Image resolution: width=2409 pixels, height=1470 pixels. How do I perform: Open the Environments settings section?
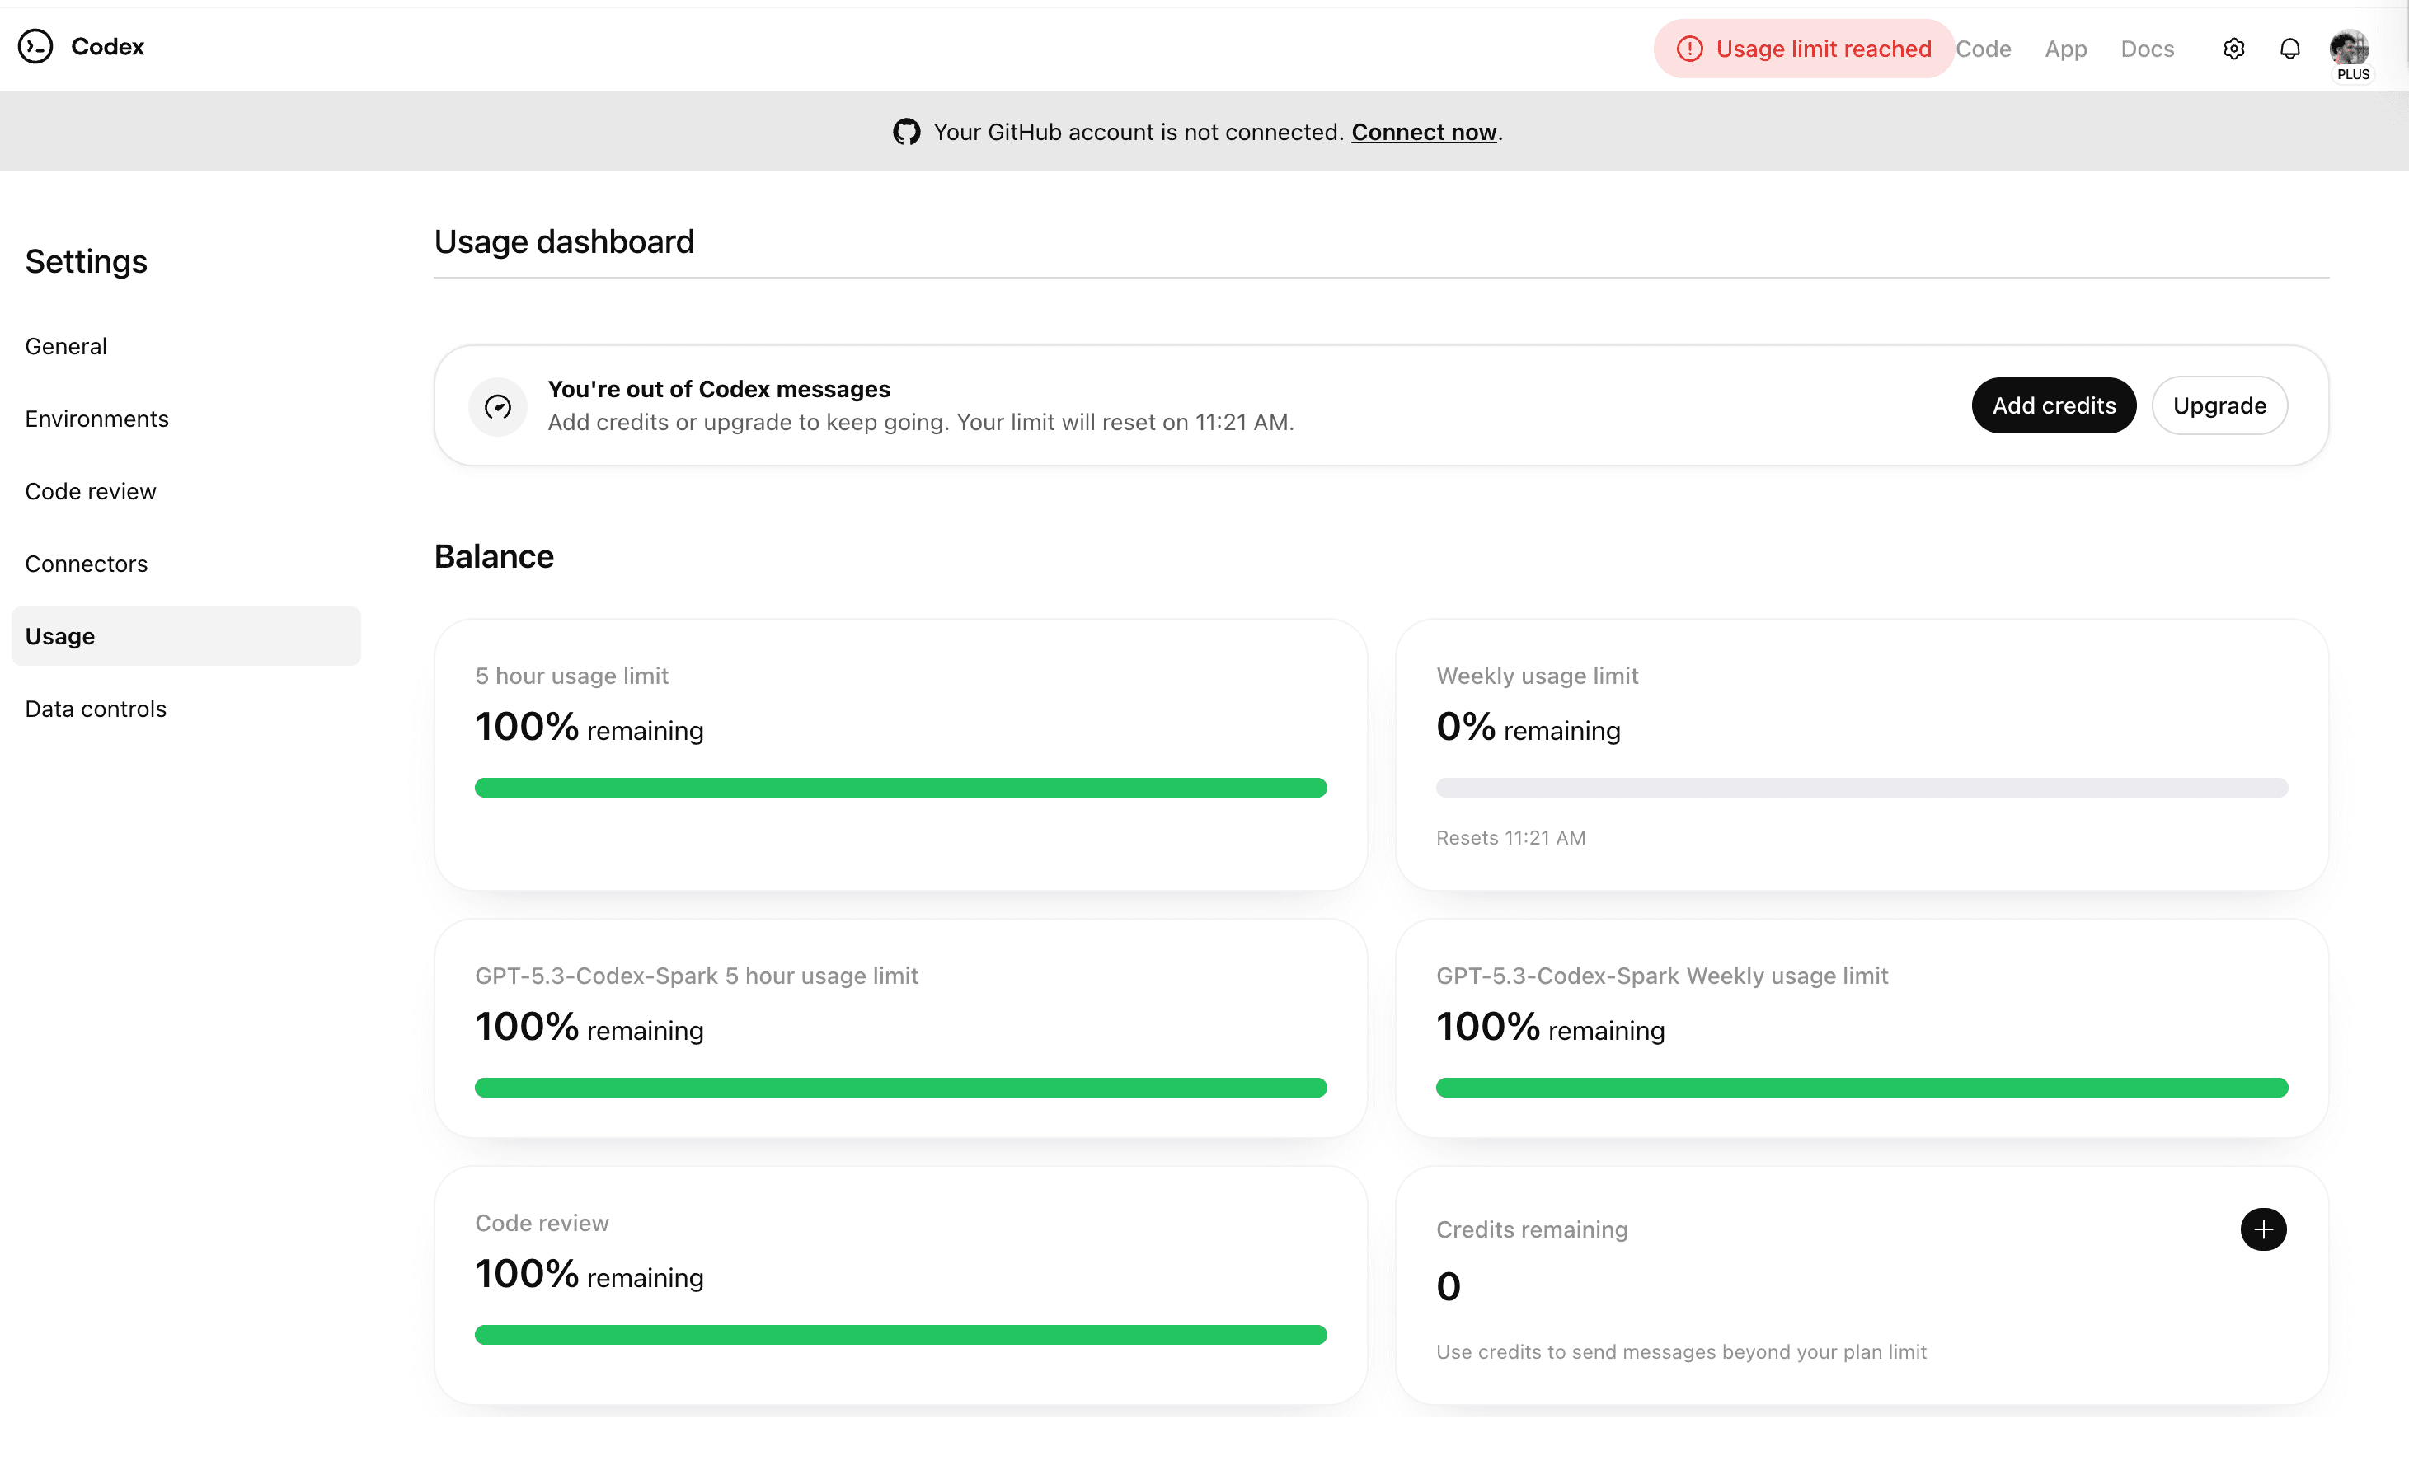pos(96,419)
